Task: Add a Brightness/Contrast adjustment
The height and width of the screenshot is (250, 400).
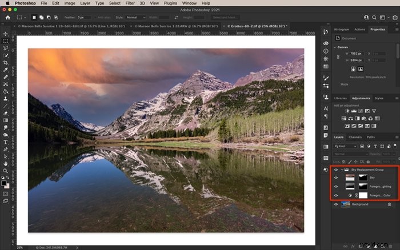Action: click(347, 111)
